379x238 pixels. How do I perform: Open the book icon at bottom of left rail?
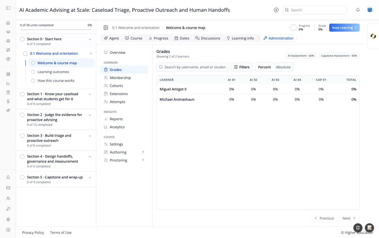click(x=8, y=230)
